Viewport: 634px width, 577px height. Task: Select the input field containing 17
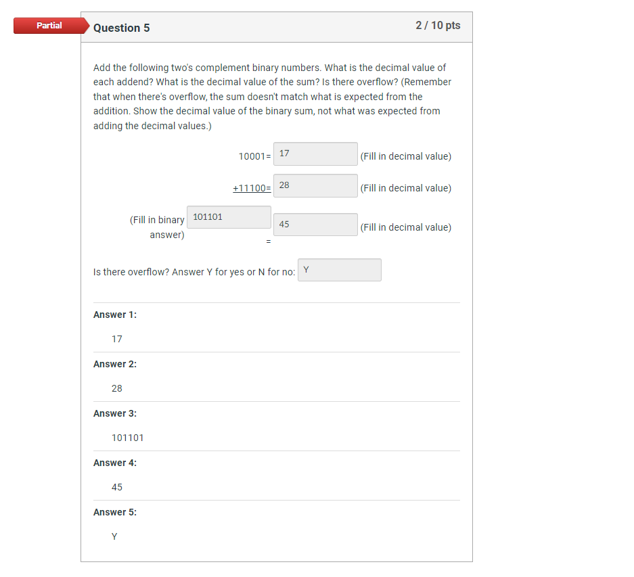click(315, 154)
